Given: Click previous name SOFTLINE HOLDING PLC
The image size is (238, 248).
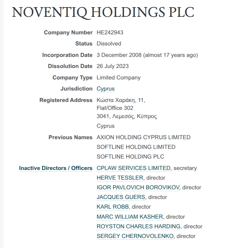Looking at the screenshot, I should click(130, 157).
